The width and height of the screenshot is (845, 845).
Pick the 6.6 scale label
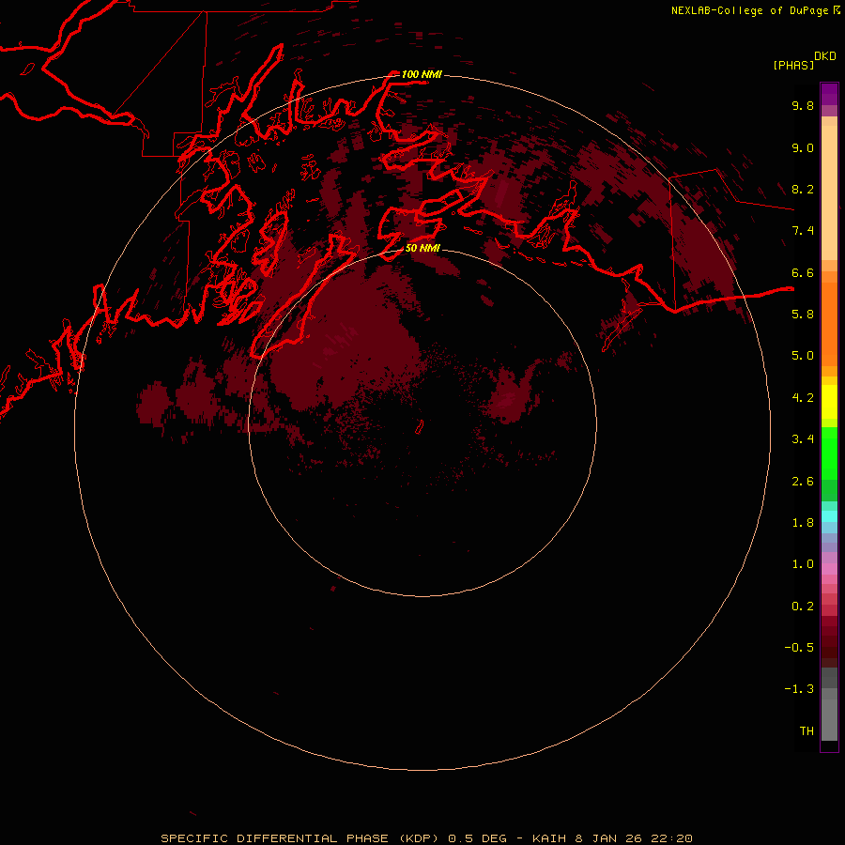pyautogui.click(x=803, y=272)
